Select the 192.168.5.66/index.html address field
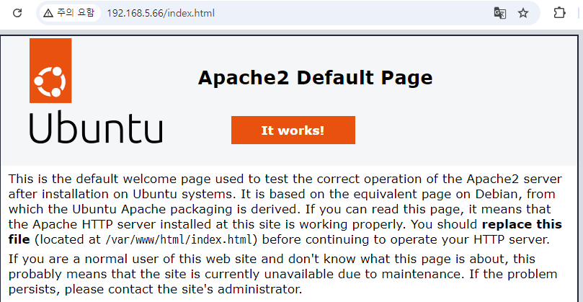Screen dimensions: 583x302 (x=161, y=14)
